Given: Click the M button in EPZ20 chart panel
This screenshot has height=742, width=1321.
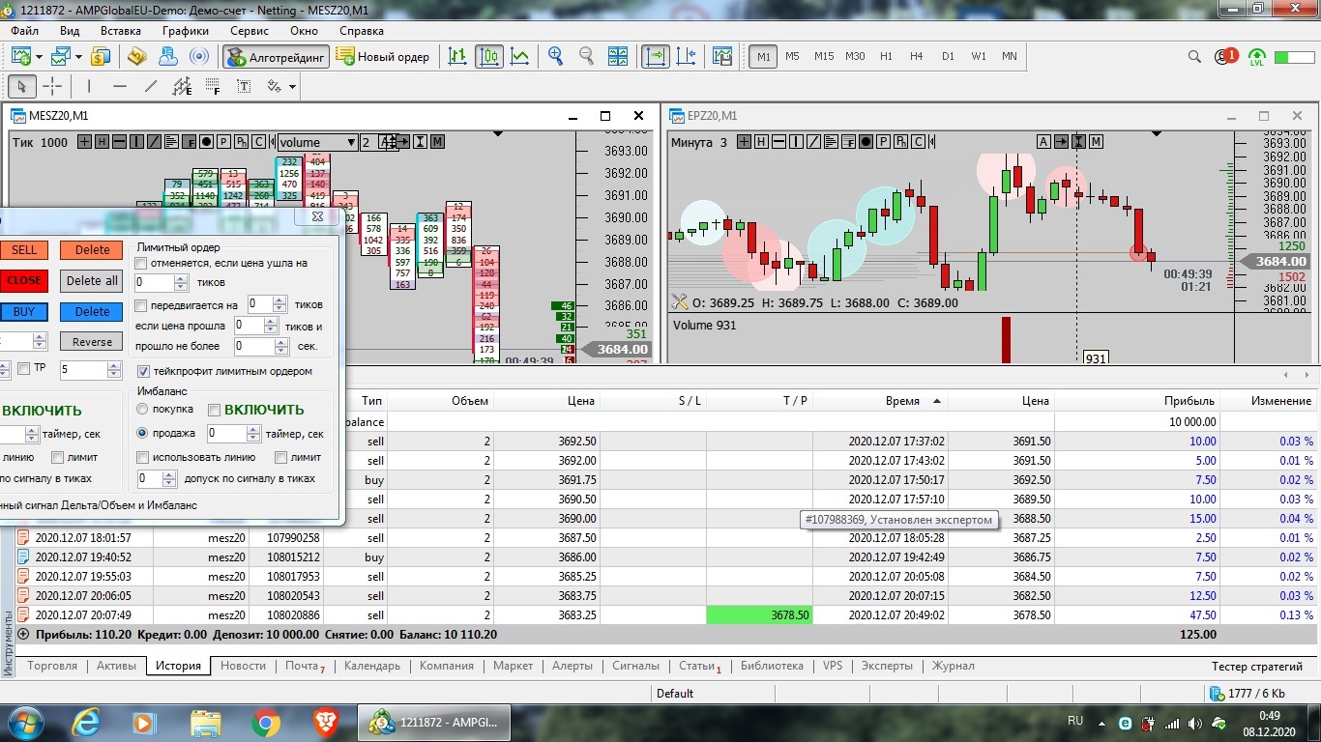Looking at the screenshot, I should [1096, 142].
